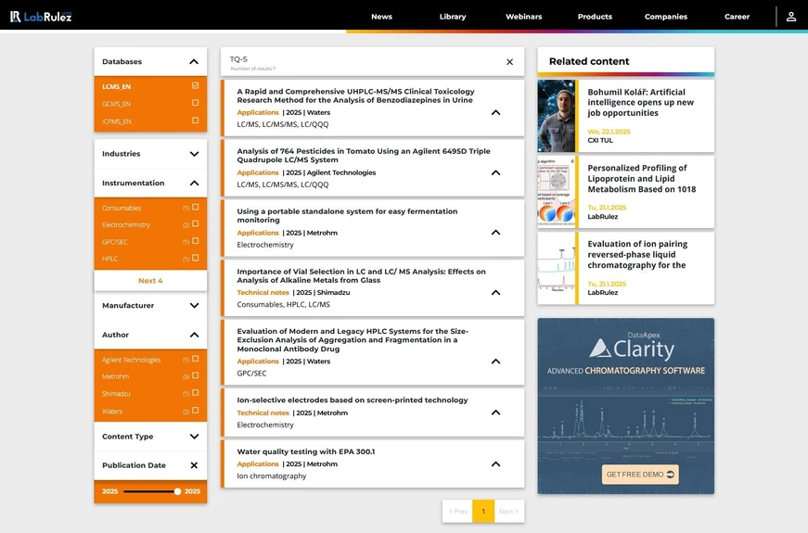Click the LabRulez logo
The width and height of the screenshot is (808, 533).
coord(41,17)
